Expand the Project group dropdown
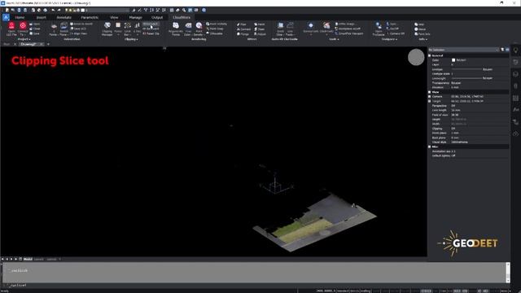This screenshot has width=521, height=293. (24, 39)
